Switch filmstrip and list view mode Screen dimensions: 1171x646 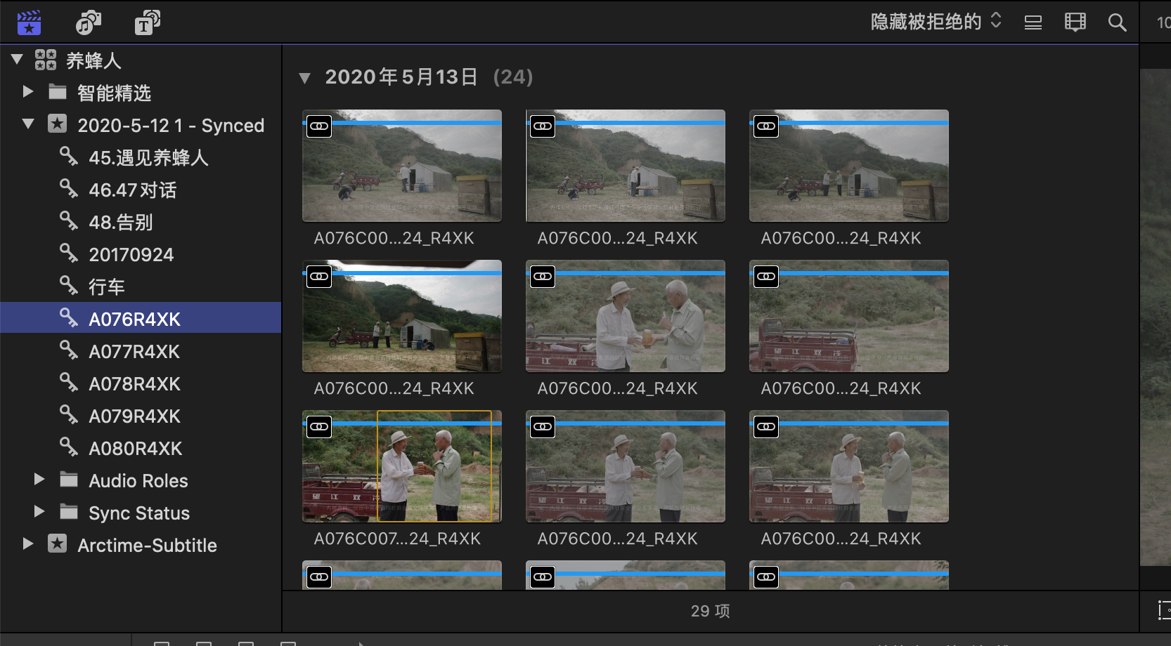(1075, 22)
